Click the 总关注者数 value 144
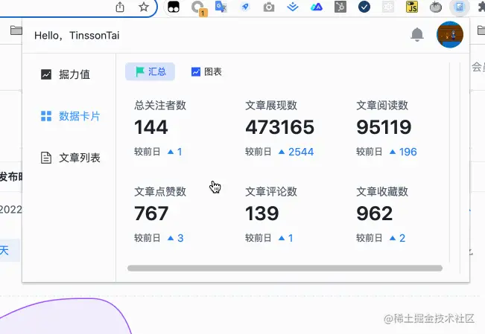 [151, 127]
